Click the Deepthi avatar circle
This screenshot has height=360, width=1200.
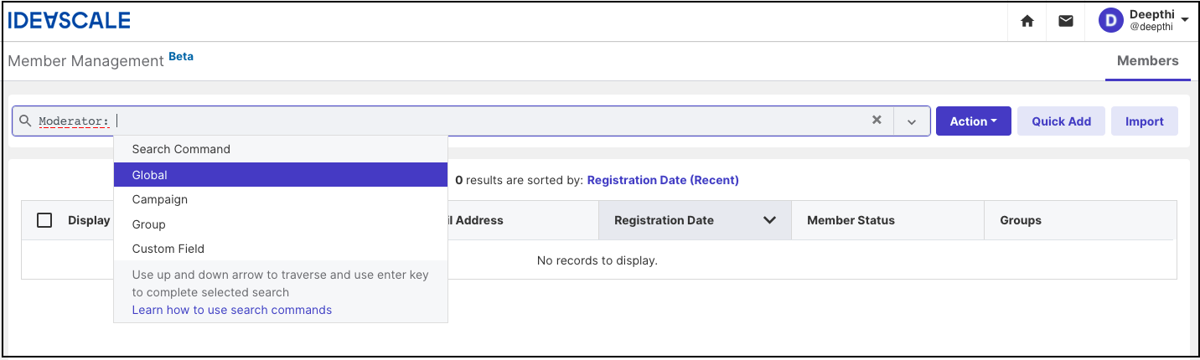click(x=1110, y=21)
